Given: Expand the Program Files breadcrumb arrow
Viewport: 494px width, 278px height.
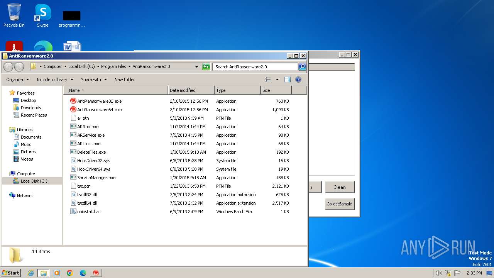Looking at the screenshot, I should click(129, 66).
